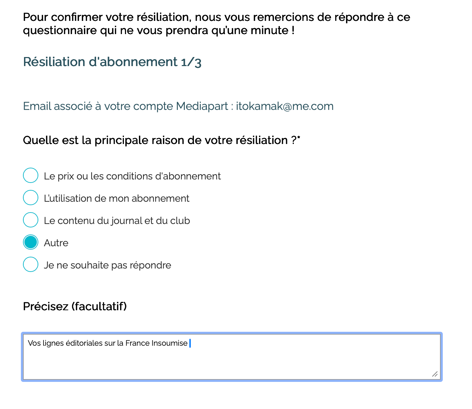
Task: Click the "Résiliation d'abonnement 1/3" heading
Action: point(112,62)
